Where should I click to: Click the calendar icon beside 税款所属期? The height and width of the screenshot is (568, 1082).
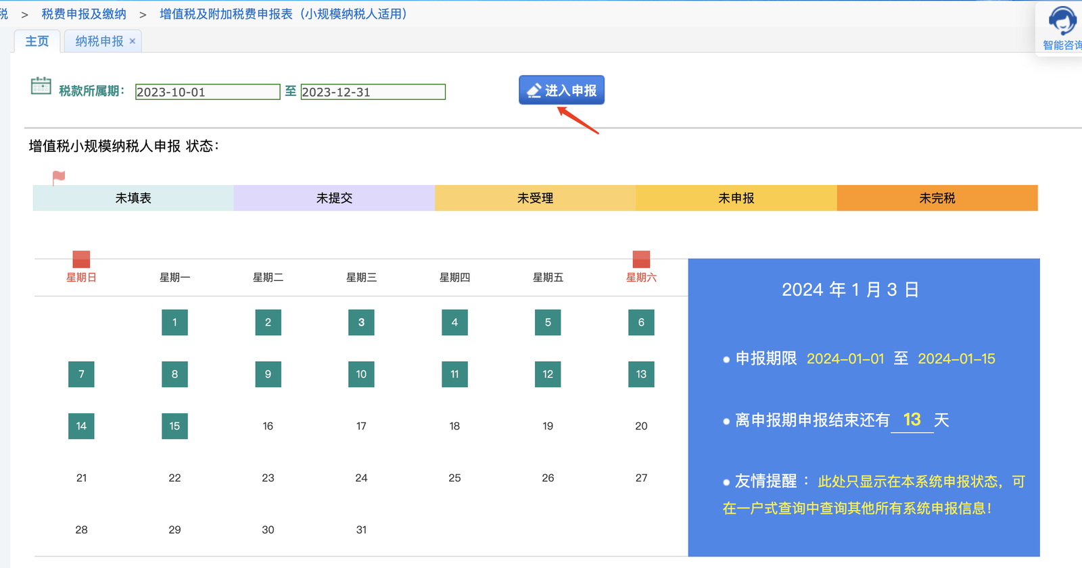[x=41, y=86]
